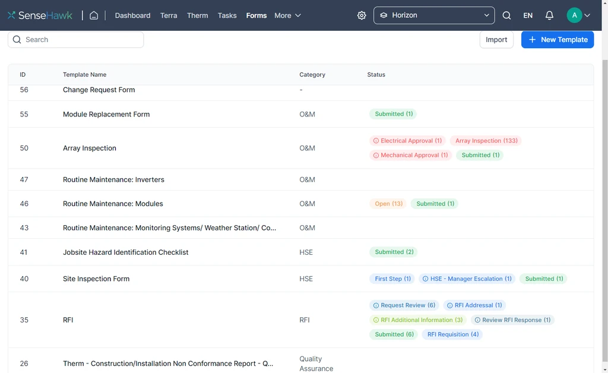Click the Request Review status tag
The width and height of the screenshot is (608, 373).
404,305
